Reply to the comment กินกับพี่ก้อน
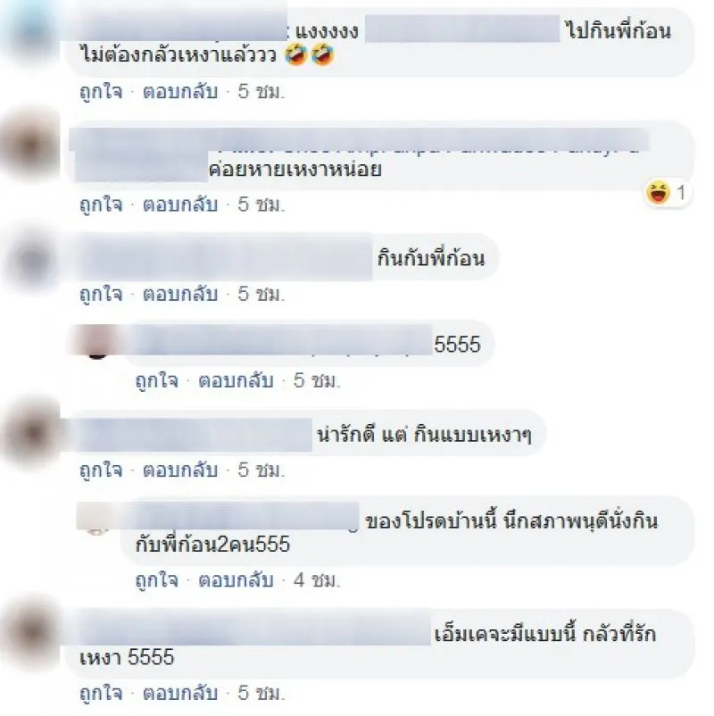Viewport: 714px width, 716px height. point(180,294)
